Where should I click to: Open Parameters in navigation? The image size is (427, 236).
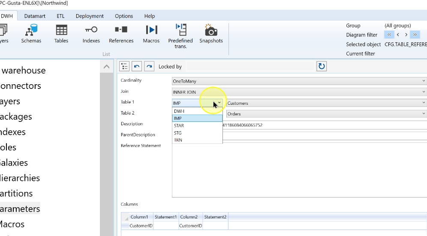pos(20,209)
